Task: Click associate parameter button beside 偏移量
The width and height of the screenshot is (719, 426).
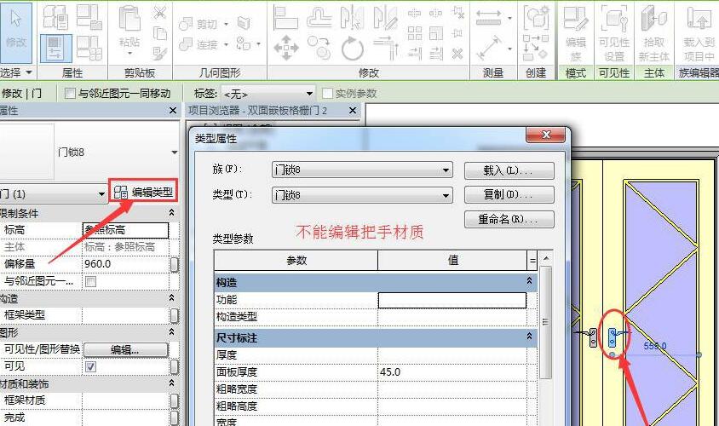Action: [175, 264]
